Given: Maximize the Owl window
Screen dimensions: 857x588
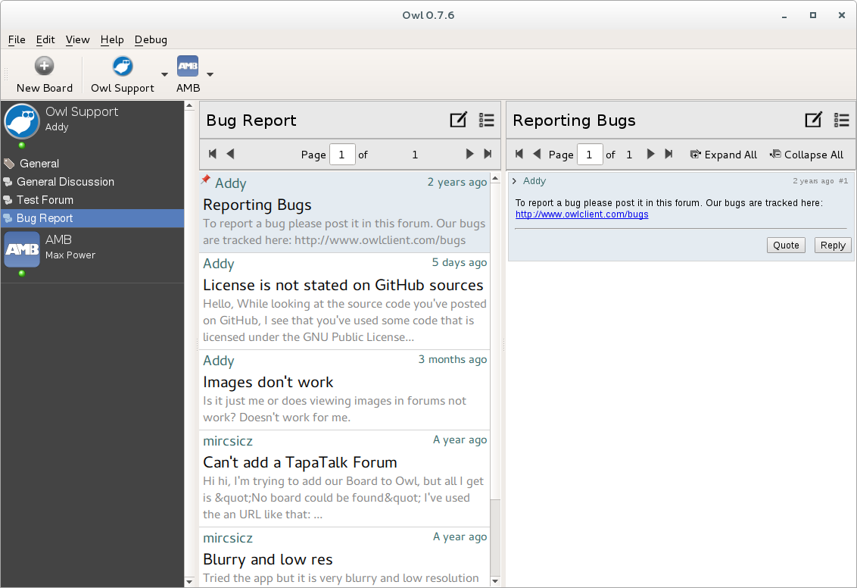Looking at the screenshot, I should tap(813, 15).
